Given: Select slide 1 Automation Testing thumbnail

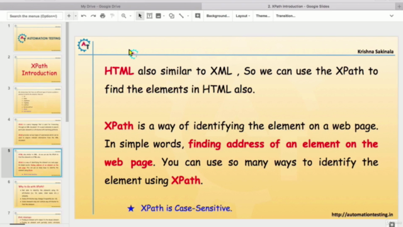Looking at the screenshot, I should [x=38, y=38].
